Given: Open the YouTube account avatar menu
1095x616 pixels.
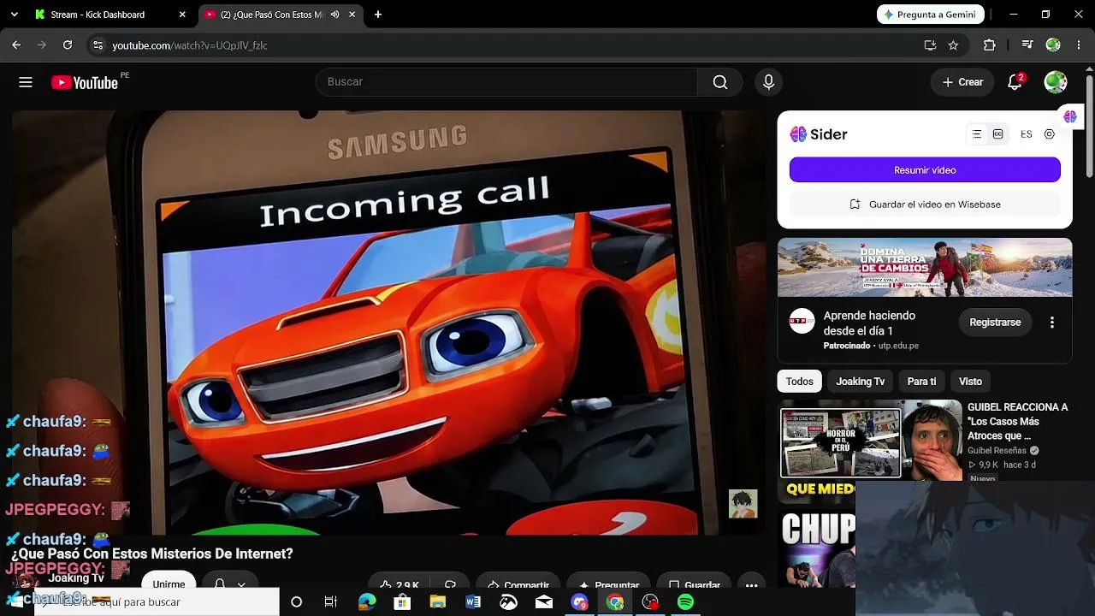Looking at the screenshot, I should (1055, 82).
